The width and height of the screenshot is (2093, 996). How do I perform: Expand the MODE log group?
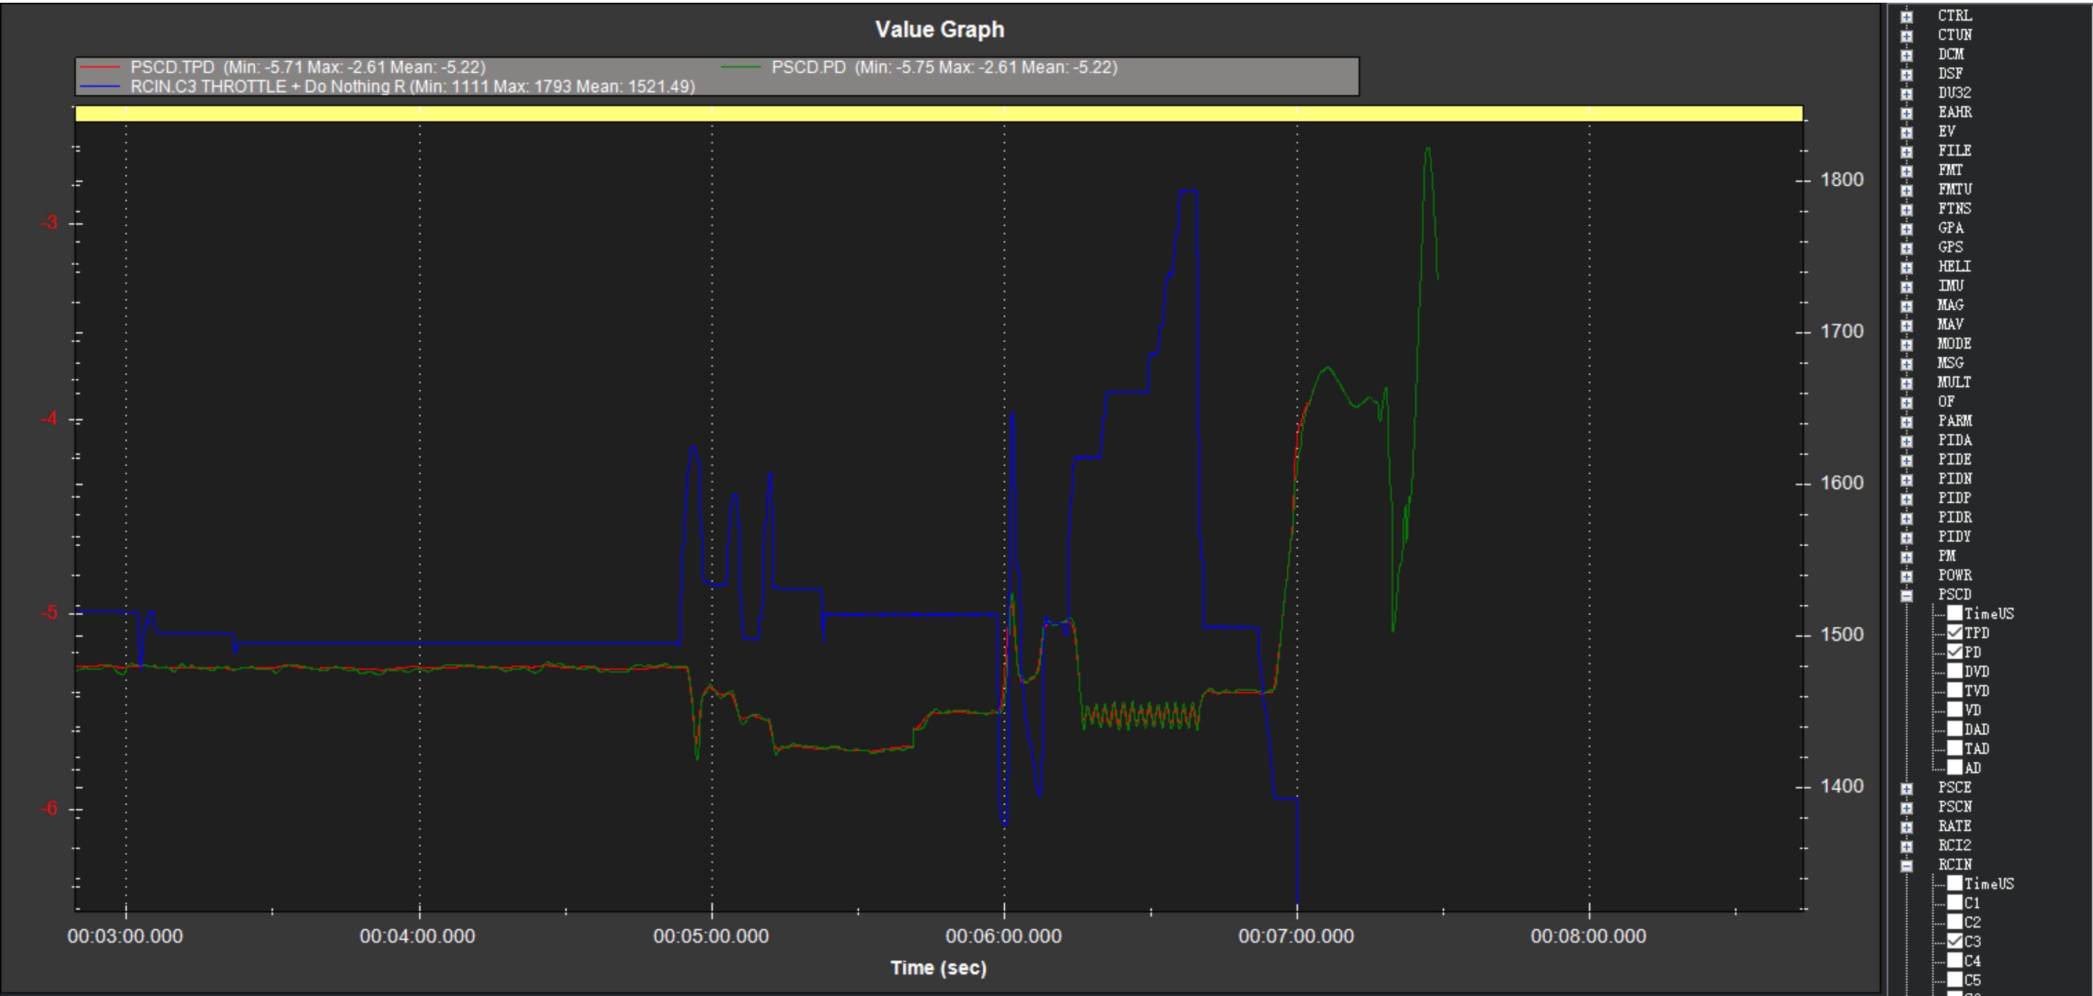point(1907,344)
